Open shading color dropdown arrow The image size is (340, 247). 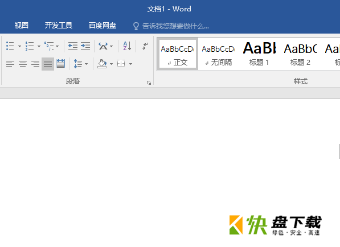(x=111, y=64)
